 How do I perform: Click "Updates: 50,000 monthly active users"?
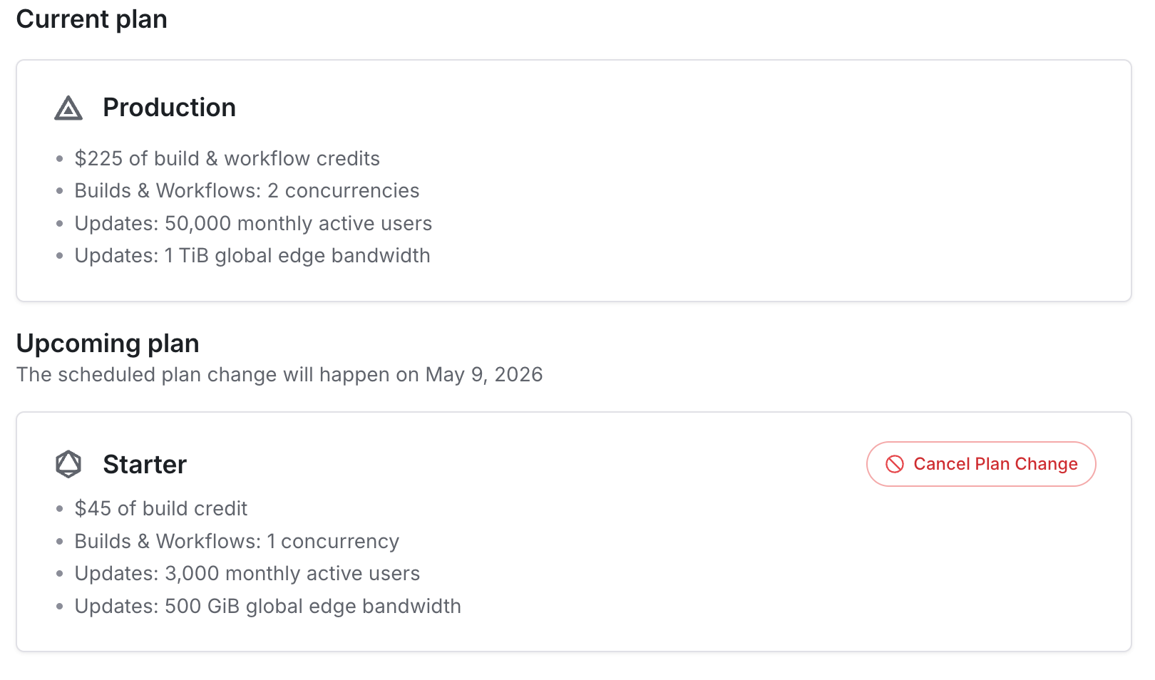coord(253,224)
